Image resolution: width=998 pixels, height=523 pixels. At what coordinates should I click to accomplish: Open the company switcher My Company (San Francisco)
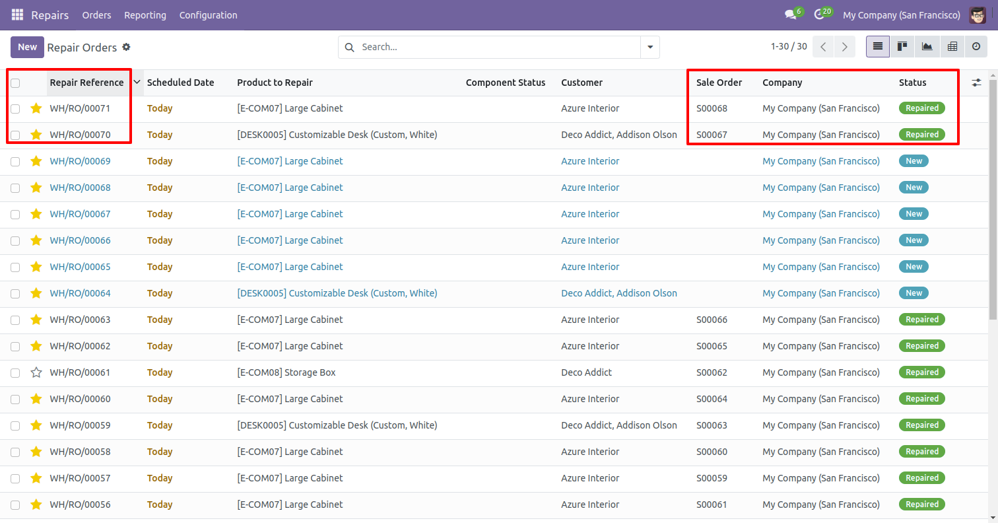[x=902, y=15]
